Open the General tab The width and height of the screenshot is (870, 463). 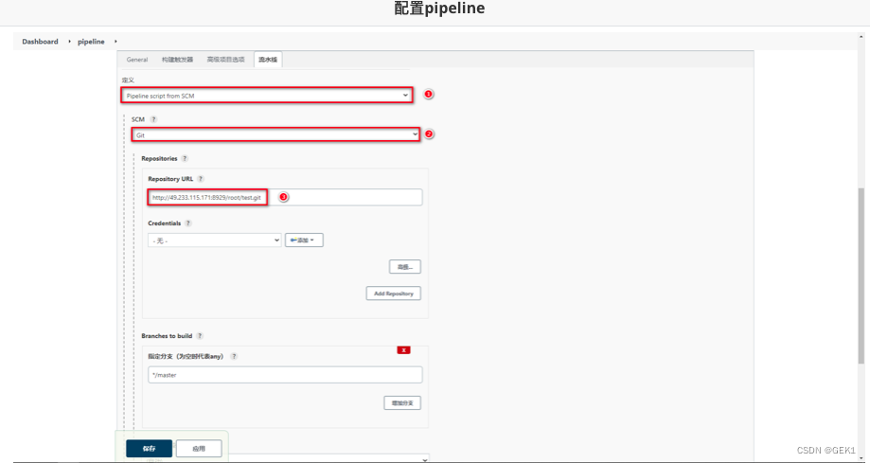(137, 60)
